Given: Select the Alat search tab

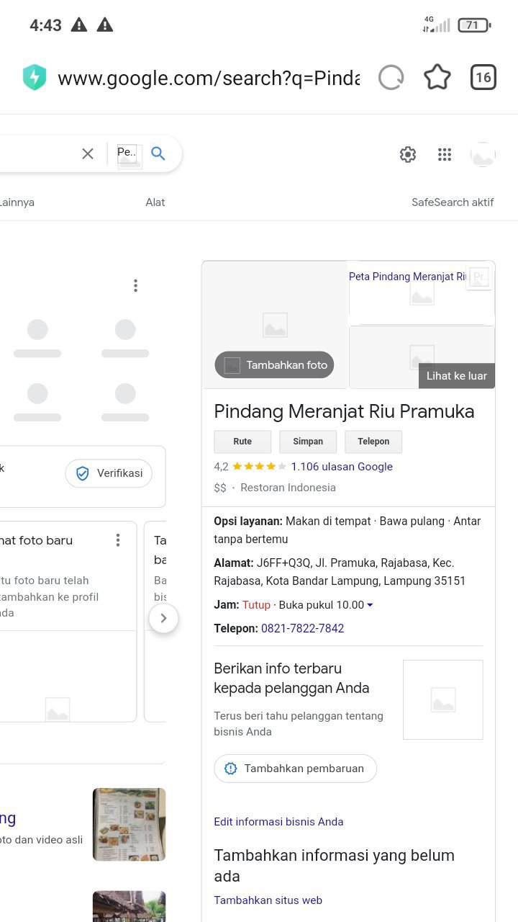Looking at the screenshot, I should click(x=155, y=202).
